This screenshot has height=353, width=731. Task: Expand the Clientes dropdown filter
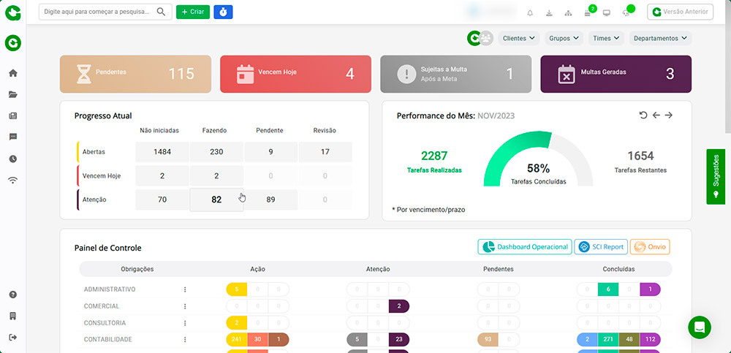pyautogui.click(x=518, y=38)
